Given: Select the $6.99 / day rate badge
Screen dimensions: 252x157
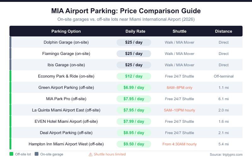Looking at the screenshot, I should 134,88.
